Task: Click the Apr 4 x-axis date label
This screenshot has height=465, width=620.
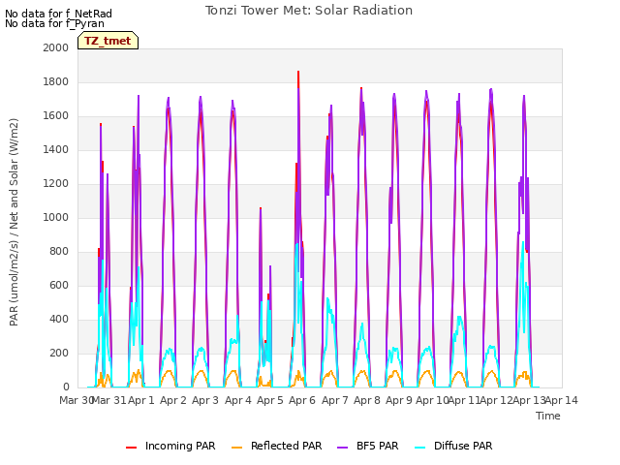Action: pyautogui.click(x=238, y=400)
